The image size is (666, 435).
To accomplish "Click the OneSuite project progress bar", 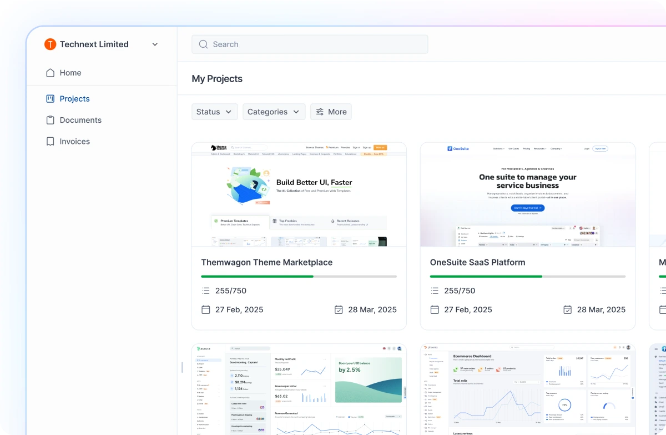I will (x=528, y=276).
